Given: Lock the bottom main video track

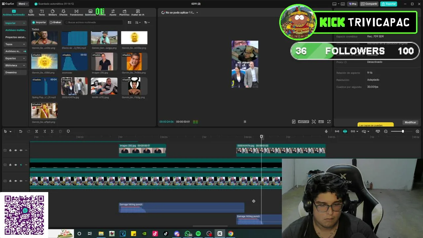Looking at the screenshot, I should click(x=10, y=181).
